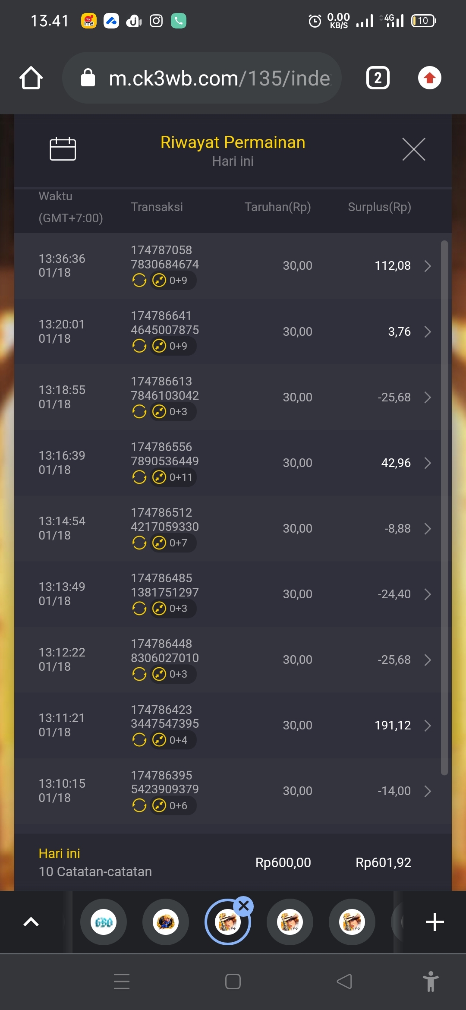The width and height of the screenshot is (466, 1010).
Task: Expand the 13:11:21 record with surplus 191,12
Action: [427, 725]
